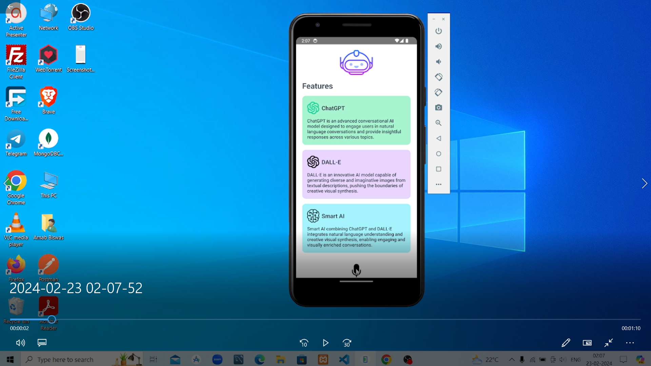
Task: Click the emulator home circle button
Action: point(438,154)
